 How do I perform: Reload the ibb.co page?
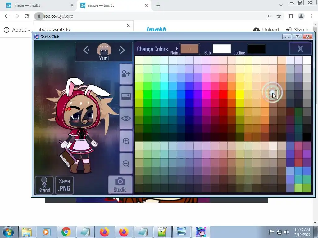[x=27, y=16]
